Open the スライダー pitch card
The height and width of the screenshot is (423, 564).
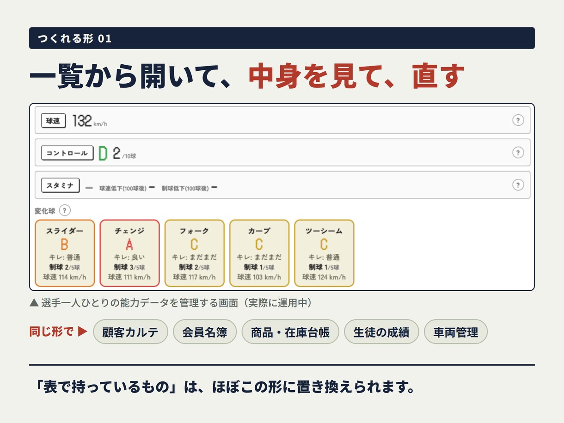(x=65, y=253)
